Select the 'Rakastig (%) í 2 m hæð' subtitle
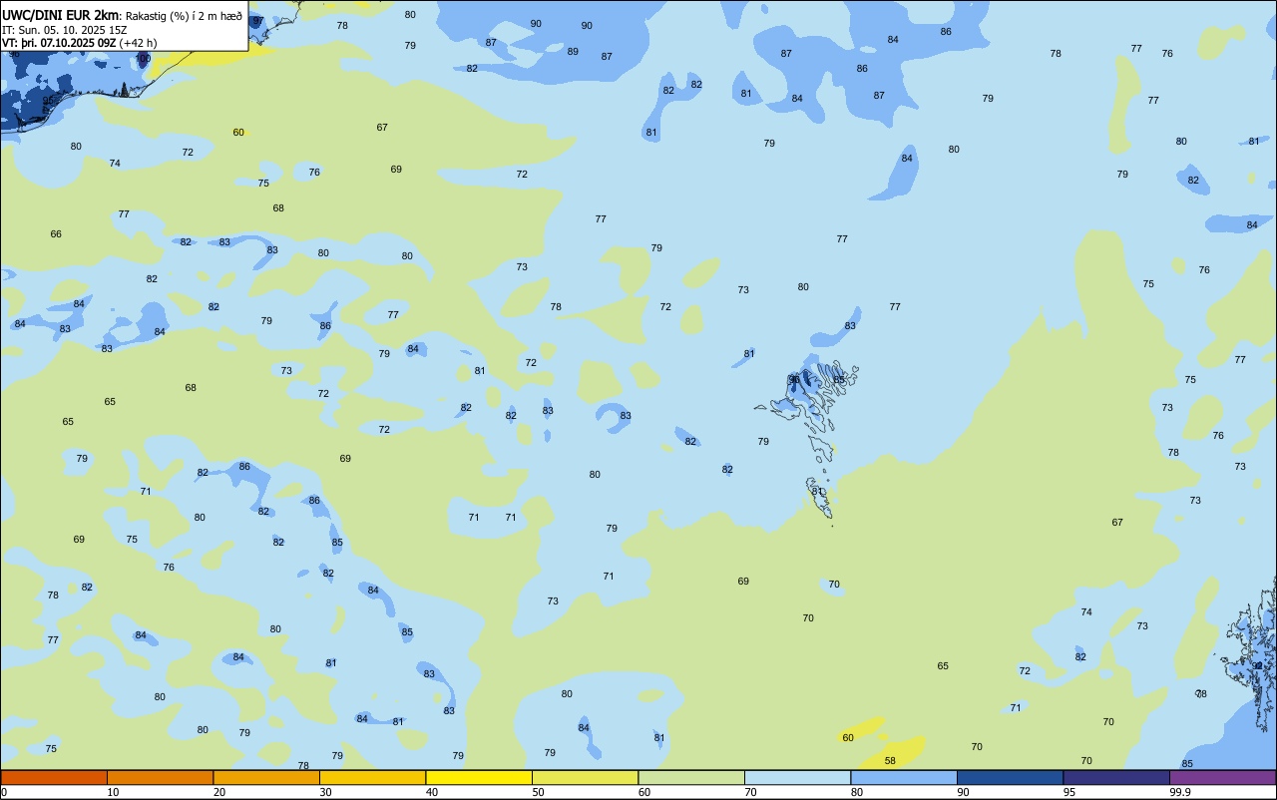The image size is (1277, 800). tap(184, 16)
